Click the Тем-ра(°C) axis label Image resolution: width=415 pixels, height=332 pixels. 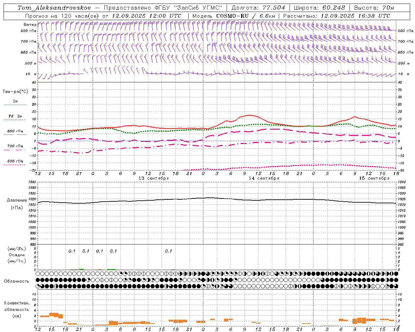click(15, 92)
